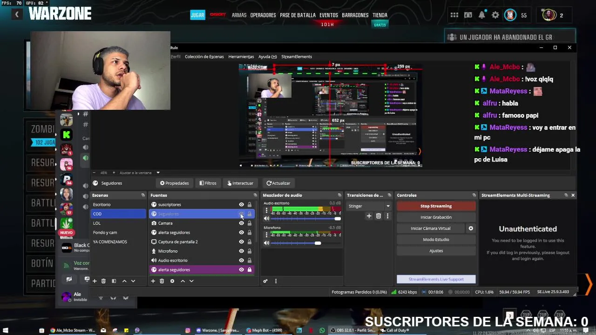Image resolution: width=596 pixels, height=335 pixels.
Task: Enable Modo Estudio
Action: [x=436, y=240]
